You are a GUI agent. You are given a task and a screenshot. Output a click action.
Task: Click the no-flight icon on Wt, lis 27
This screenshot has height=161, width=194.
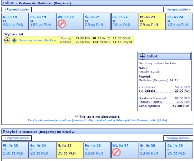116,152
